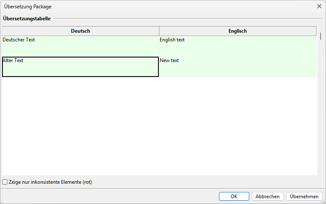The image size is (326, 204).
Task: Cancel using the Abbrechen button
Action: point(268,196)
